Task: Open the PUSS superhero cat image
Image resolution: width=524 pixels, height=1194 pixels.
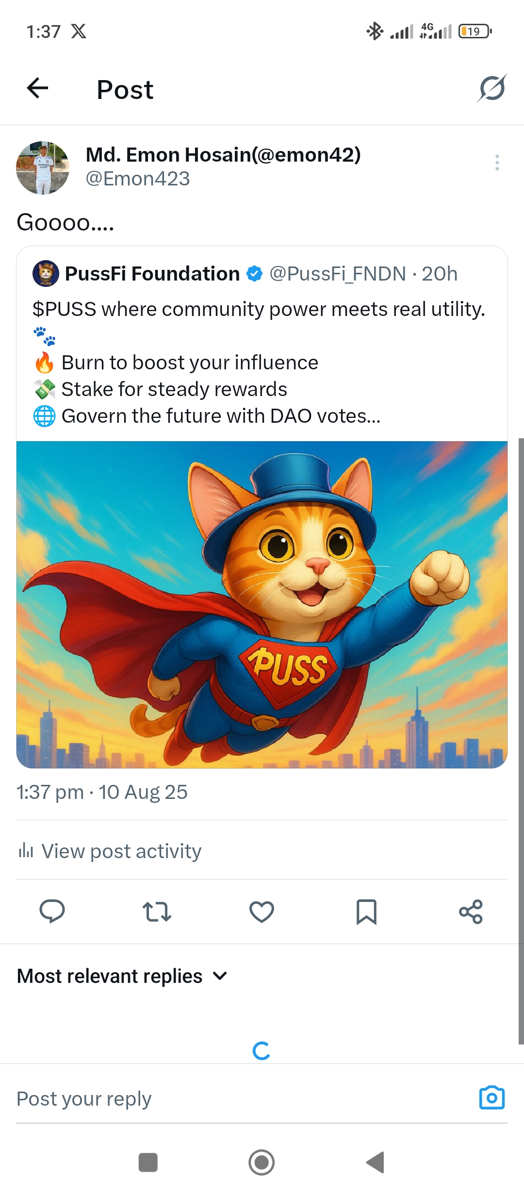Action: pos(262,604)
